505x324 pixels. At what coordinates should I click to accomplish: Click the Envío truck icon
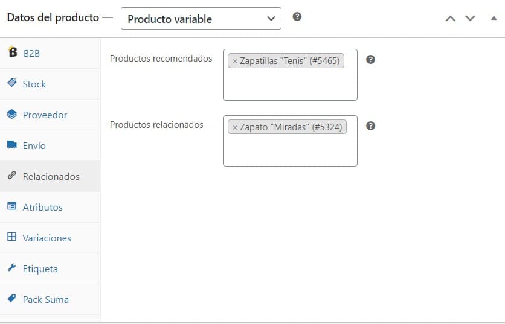point(11,145)
